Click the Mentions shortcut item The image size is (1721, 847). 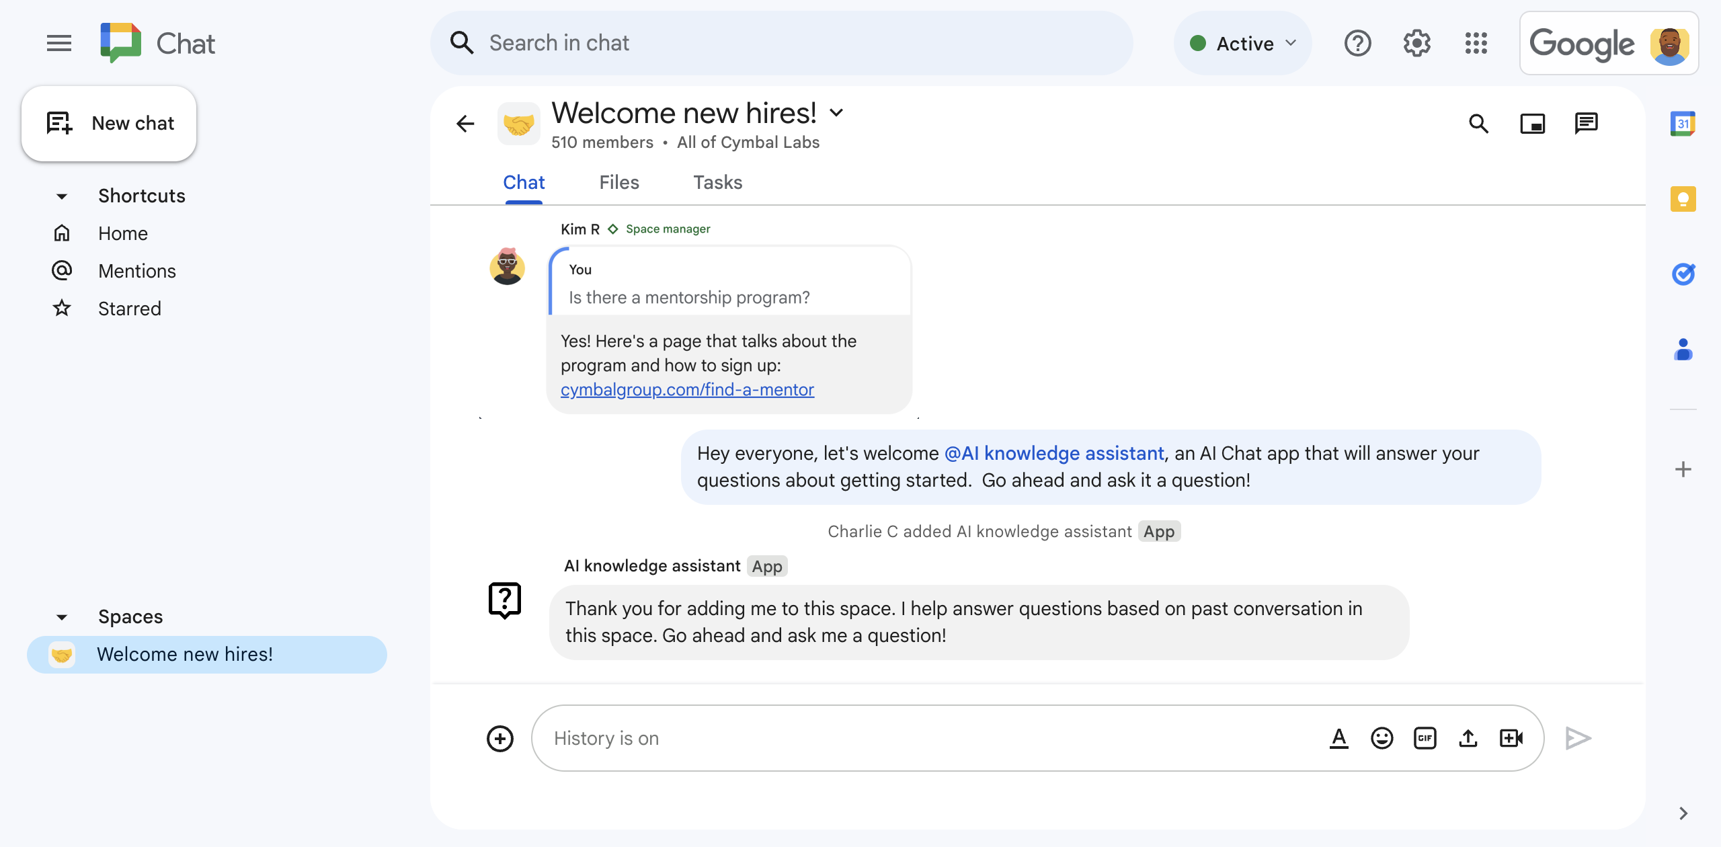tap(137, 270)
